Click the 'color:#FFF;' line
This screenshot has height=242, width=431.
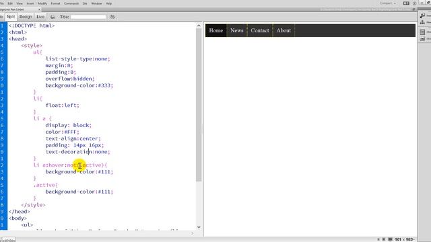(63, 132)
